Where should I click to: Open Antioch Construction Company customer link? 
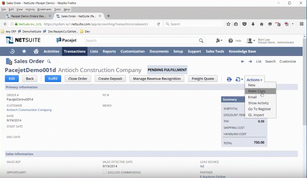click(29, 110)
